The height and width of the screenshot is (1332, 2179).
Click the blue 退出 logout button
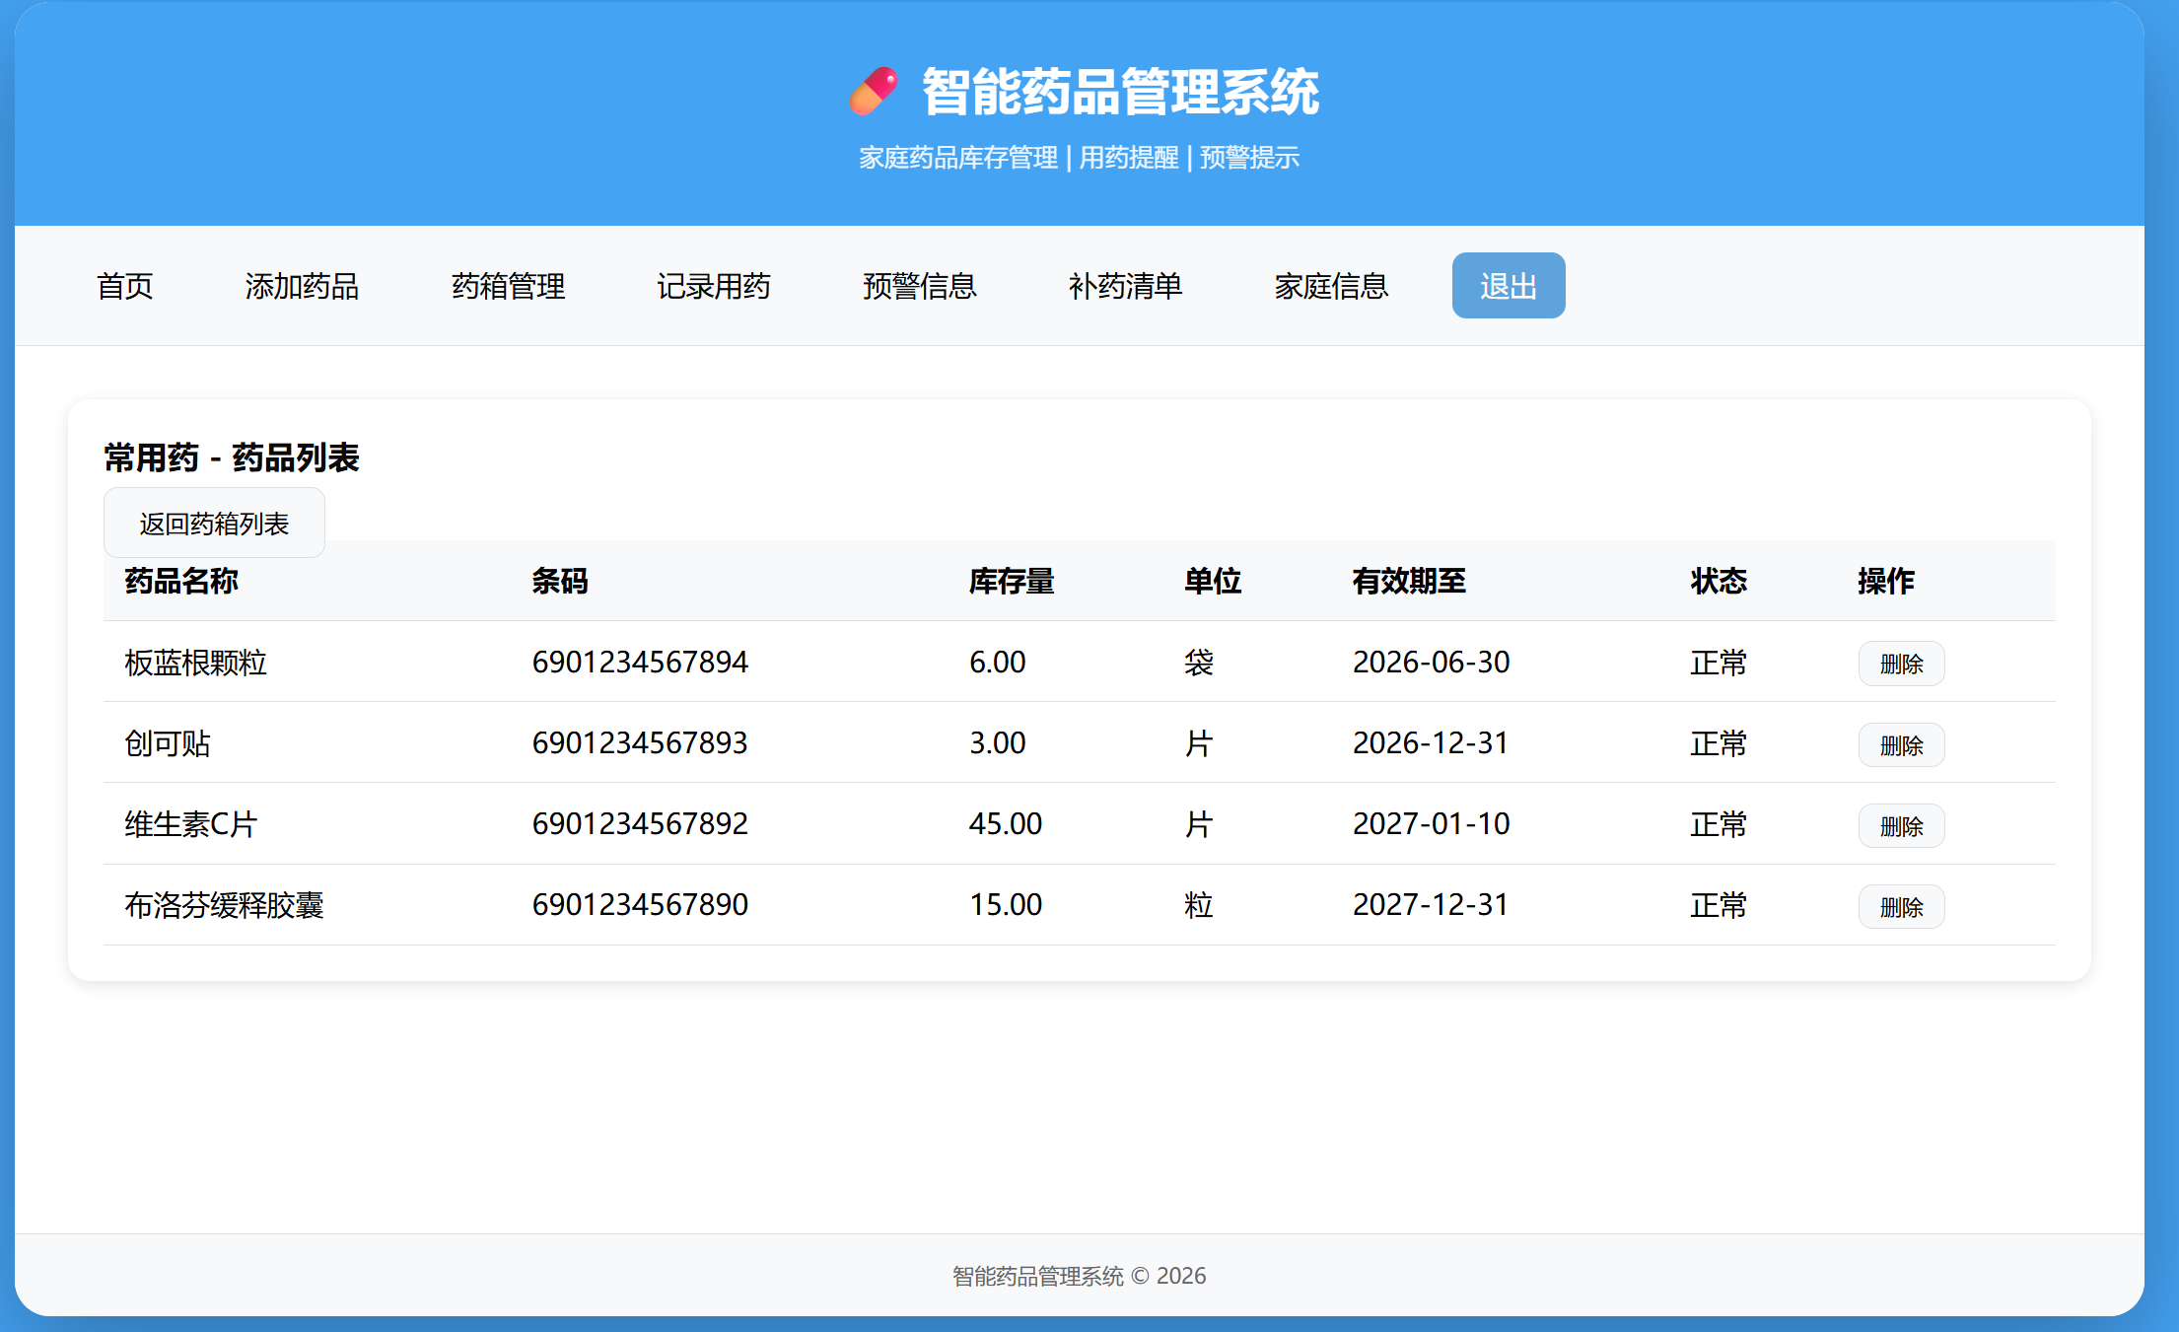[x=1509, y=286]
